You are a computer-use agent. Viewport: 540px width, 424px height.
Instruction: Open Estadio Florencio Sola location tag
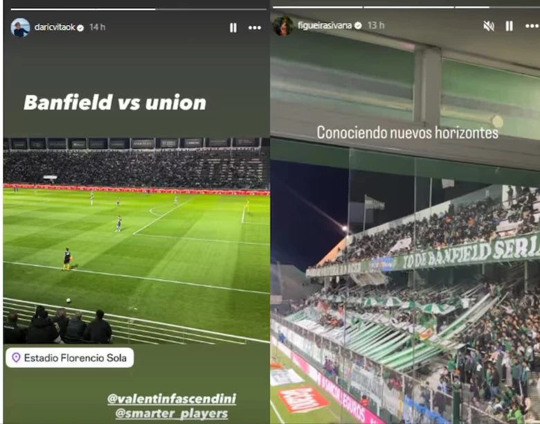(70, 357)
